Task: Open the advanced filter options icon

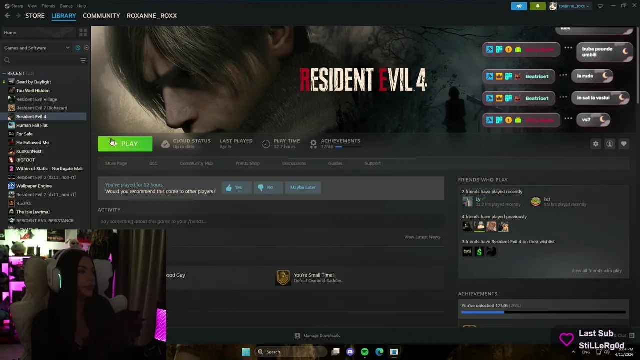Action: 83,60
